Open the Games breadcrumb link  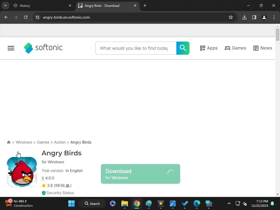(x=43, y=142)
